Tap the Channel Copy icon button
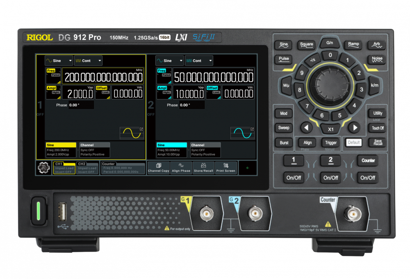 pyautogui.click(x=158, y=168)
